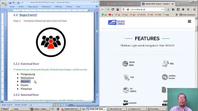Select Print Layout view icon in status bar
The width and height of the screenshot is (198, 111).
click(55, 105)
